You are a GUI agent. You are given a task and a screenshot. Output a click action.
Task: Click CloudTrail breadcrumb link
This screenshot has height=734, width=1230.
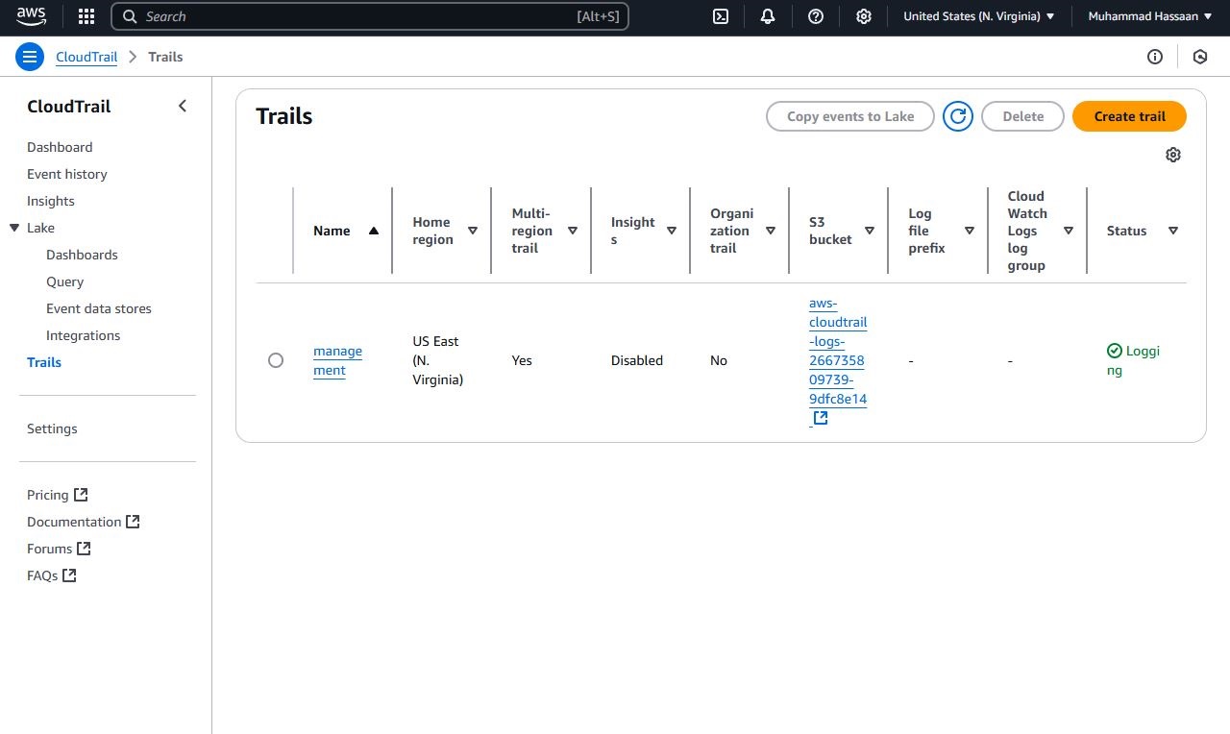86,57
